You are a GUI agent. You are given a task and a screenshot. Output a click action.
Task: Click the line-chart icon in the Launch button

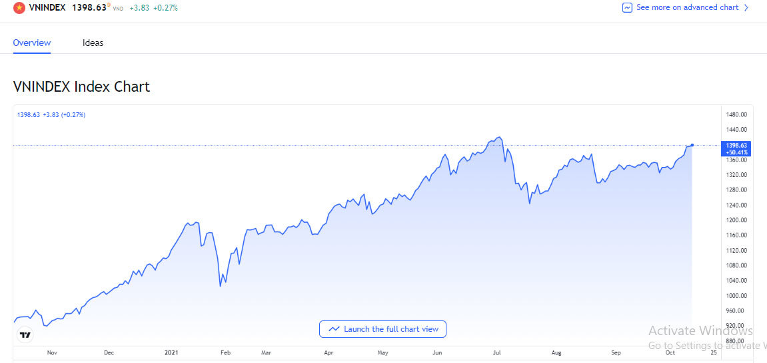[x=334, y=329]
